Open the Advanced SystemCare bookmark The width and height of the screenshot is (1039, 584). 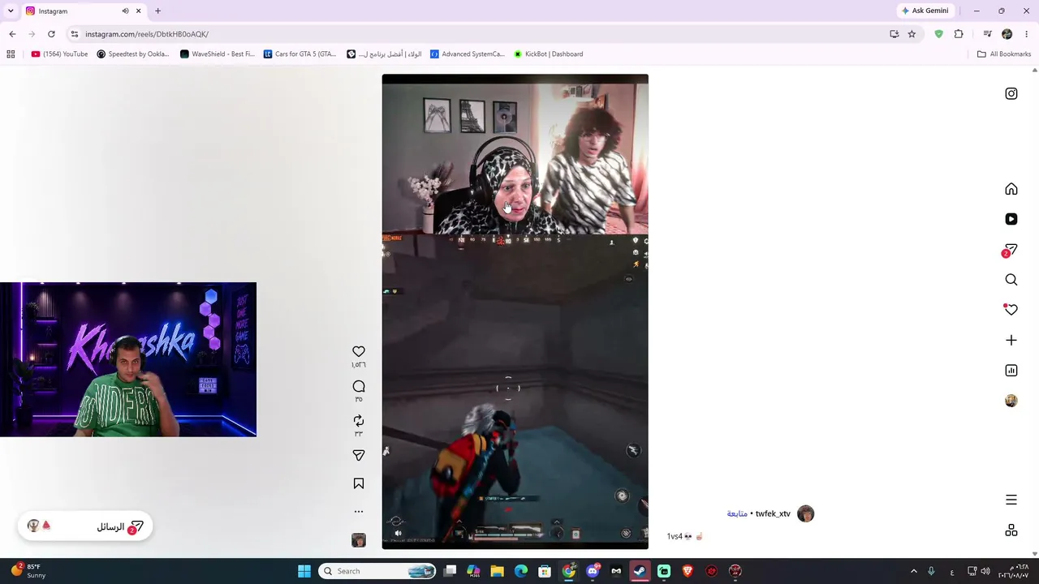click(468, 54)
